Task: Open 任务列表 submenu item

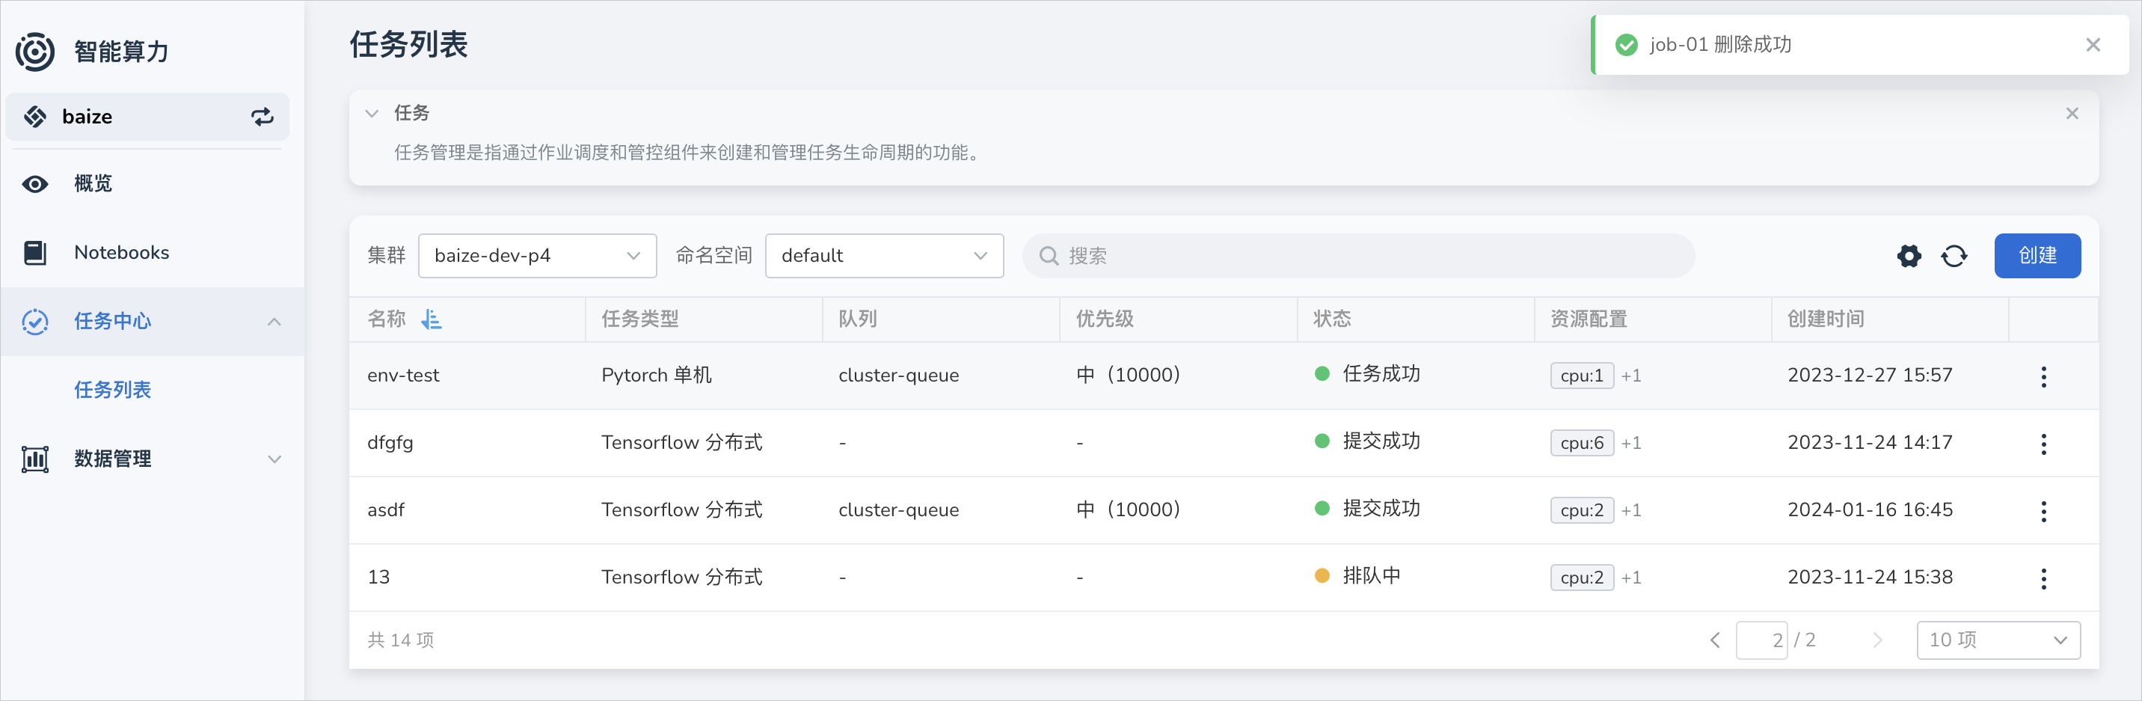Action: [x=112, y=390]
